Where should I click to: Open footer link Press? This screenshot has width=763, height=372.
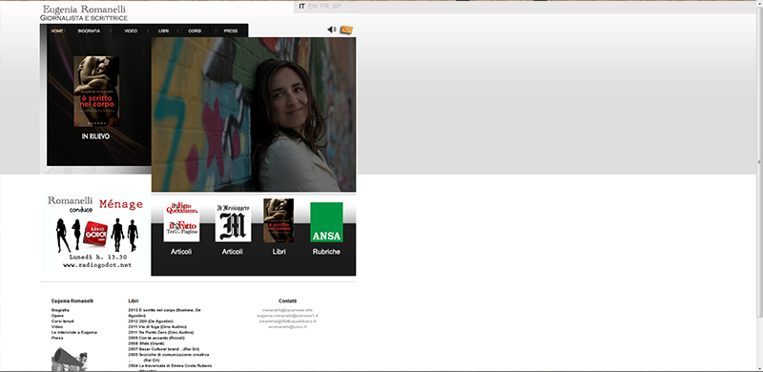pos(57,338)
